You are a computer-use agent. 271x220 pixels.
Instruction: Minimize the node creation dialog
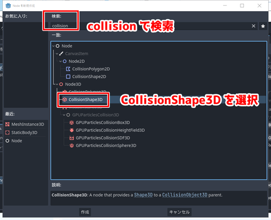click(x=225, y=6)
